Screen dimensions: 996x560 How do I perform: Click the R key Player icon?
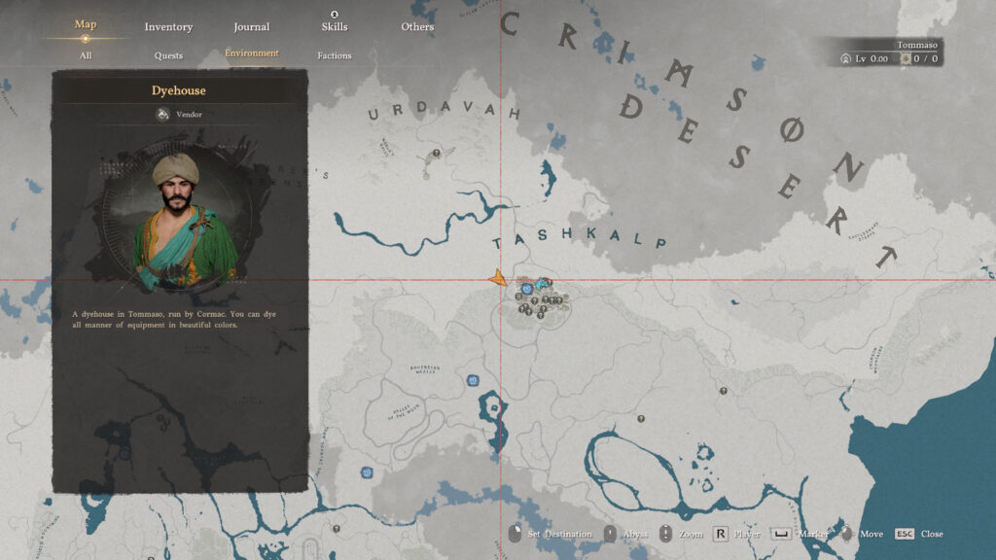(x=720, y=534)
